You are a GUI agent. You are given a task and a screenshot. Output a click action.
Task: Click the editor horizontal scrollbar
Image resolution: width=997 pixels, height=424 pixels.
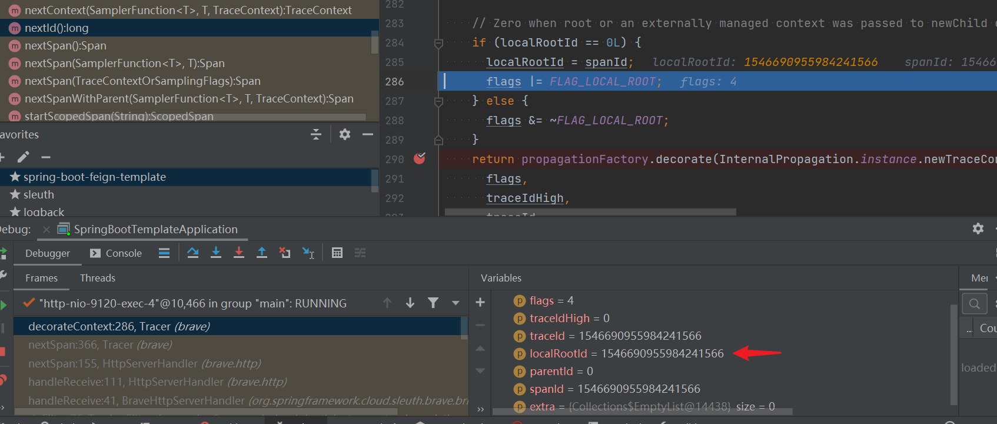coord(590,212)
